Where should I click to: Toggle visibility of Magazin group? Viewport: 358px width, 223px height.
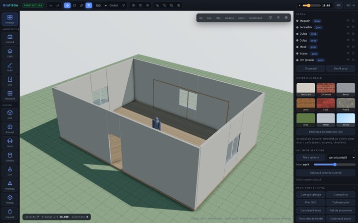[x=348, y=20]
